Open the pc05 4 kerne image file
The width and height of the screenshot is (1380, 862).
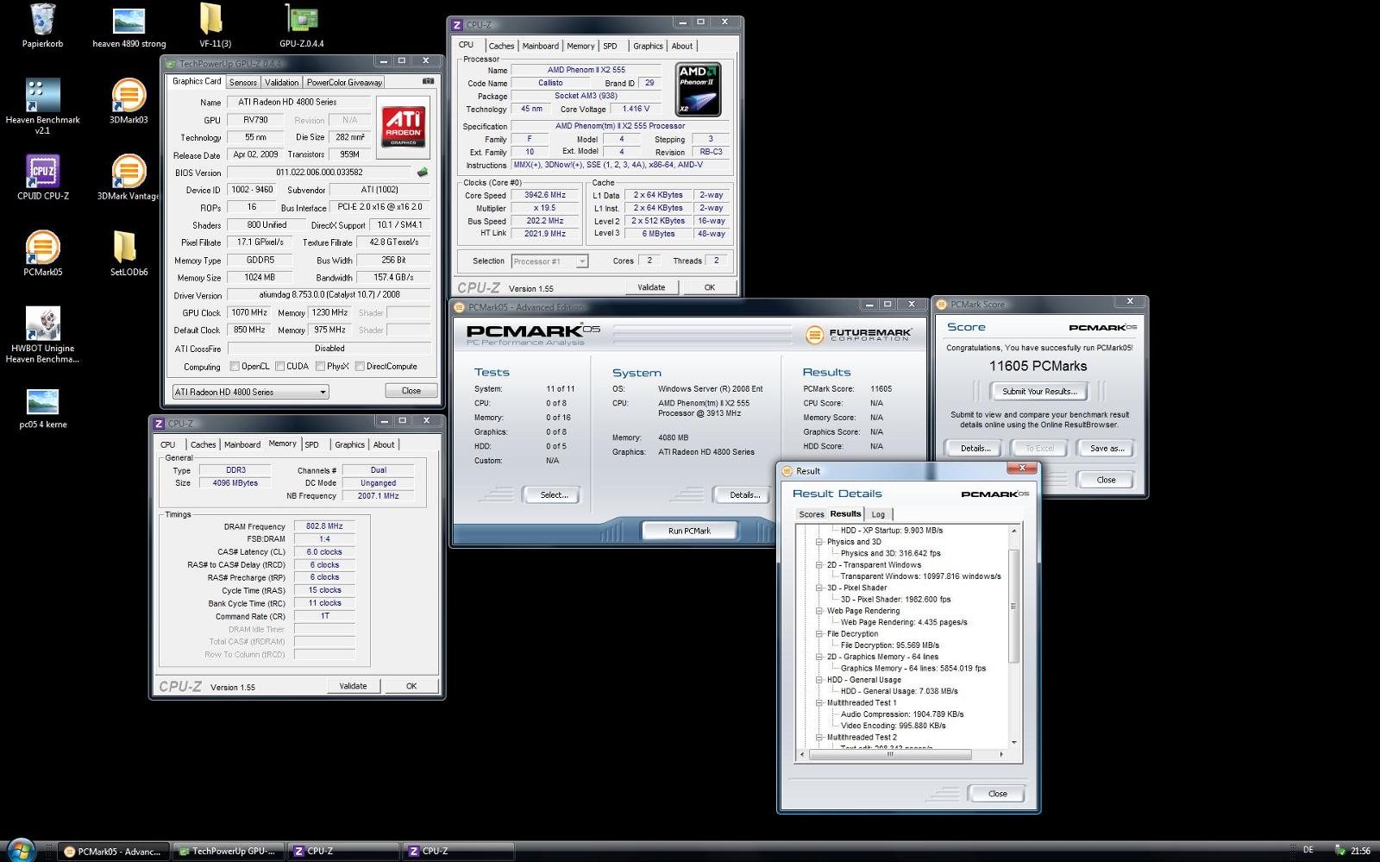coord(42,409)
